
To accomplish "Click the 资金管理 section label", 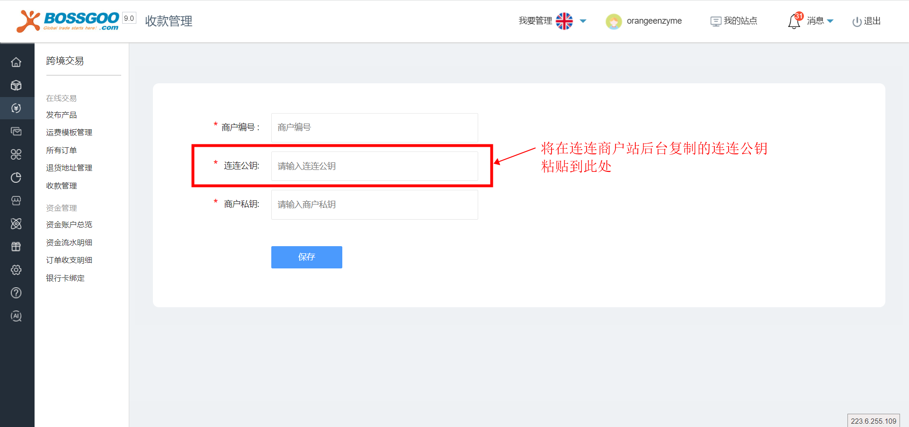I will pos(62,208).
